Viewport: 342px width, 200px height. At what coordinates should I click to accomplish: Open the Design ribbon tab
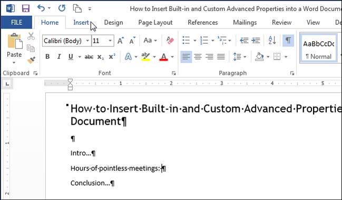click(x=113, y=23)
